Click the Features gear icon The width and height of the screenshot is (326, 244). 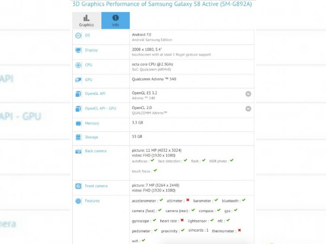(78, 201)
